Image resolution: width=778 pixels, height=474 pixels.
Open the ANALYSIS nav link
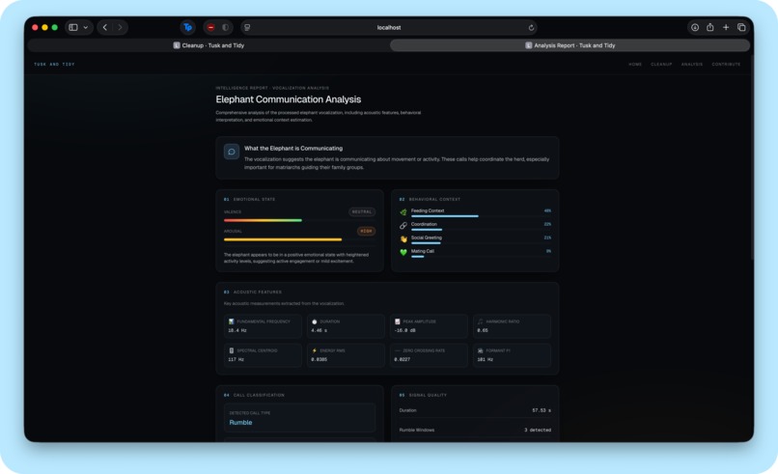pos(692,64)
